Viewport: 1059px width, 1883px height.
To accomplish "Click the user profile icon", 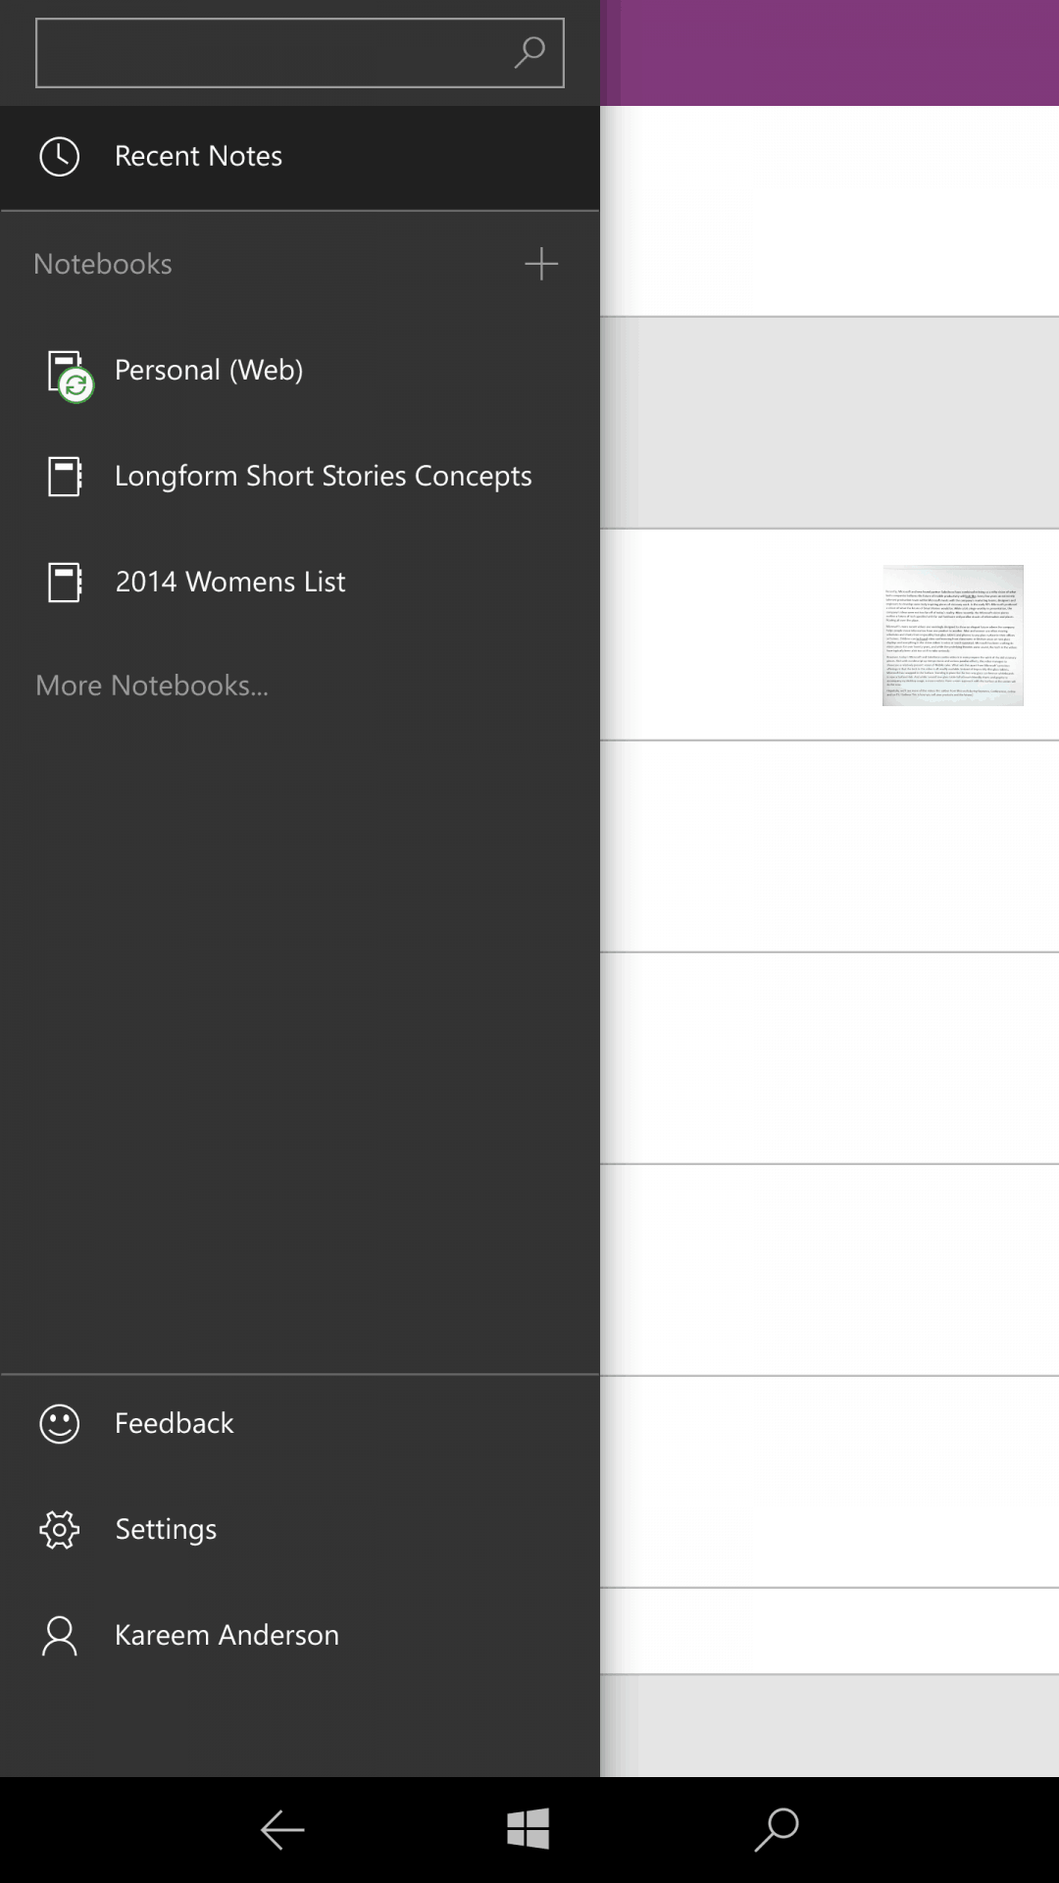I will tap(59, 1636).
